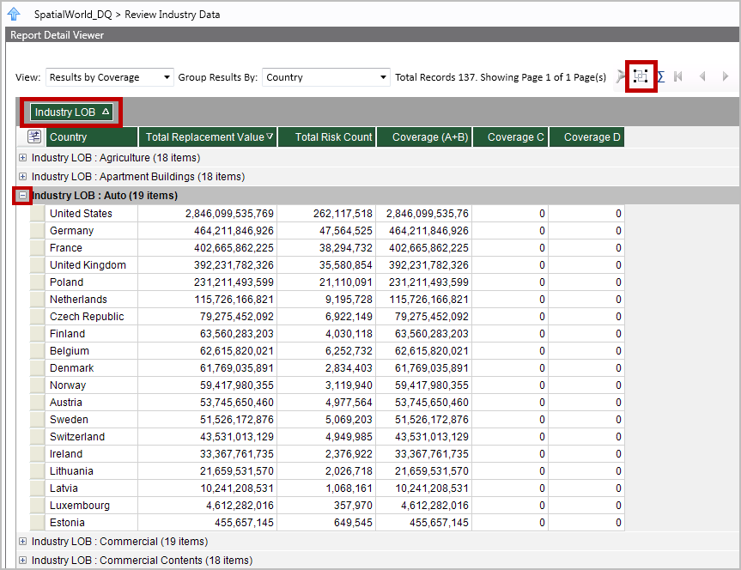Expand the Industry LOB : Apartment Buildings group

tap(23, 177)
